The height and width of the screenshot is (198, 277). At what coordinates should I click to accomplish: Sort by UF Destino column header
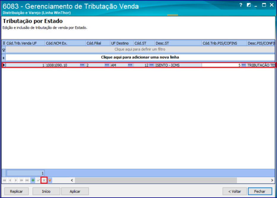click(122, 43)
